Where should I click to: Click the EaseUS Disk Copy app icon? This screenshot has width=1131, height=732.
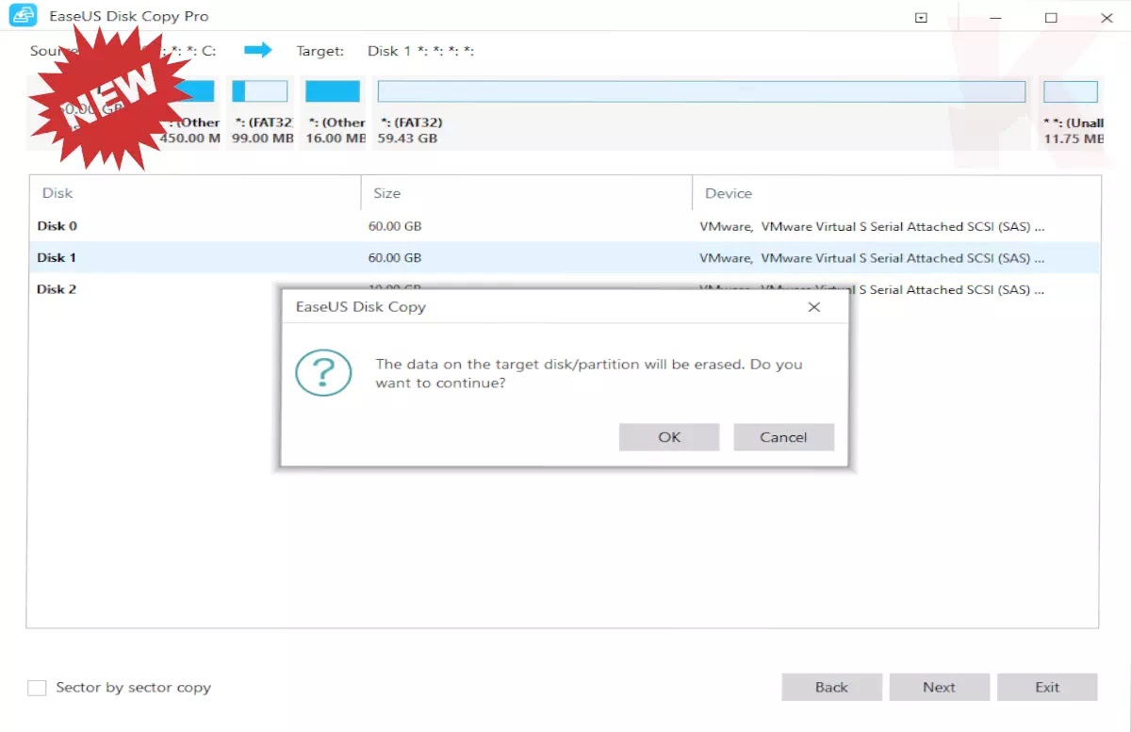point(23,17)
